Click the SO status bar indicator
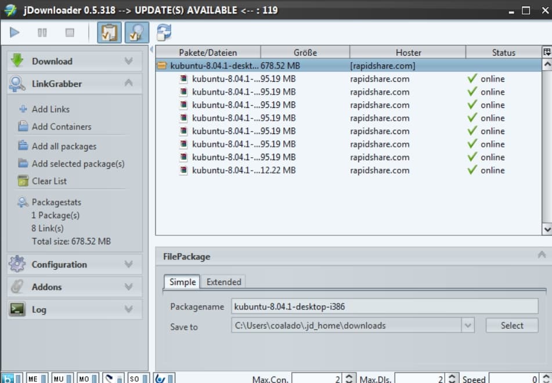The height and width of the screenshot is (383, 552). (x=138, y=378)
